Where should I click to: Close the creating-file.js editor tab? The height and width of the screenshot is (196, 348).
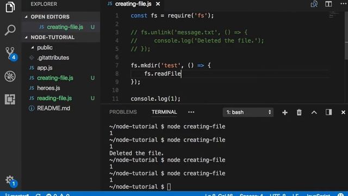point(158,4)
